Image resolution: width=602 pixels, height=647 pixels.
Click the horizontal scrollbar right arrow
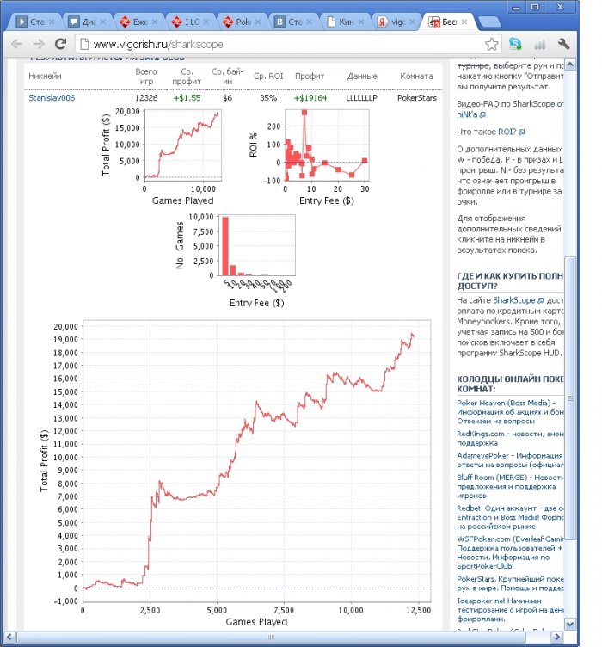[556, 637]
